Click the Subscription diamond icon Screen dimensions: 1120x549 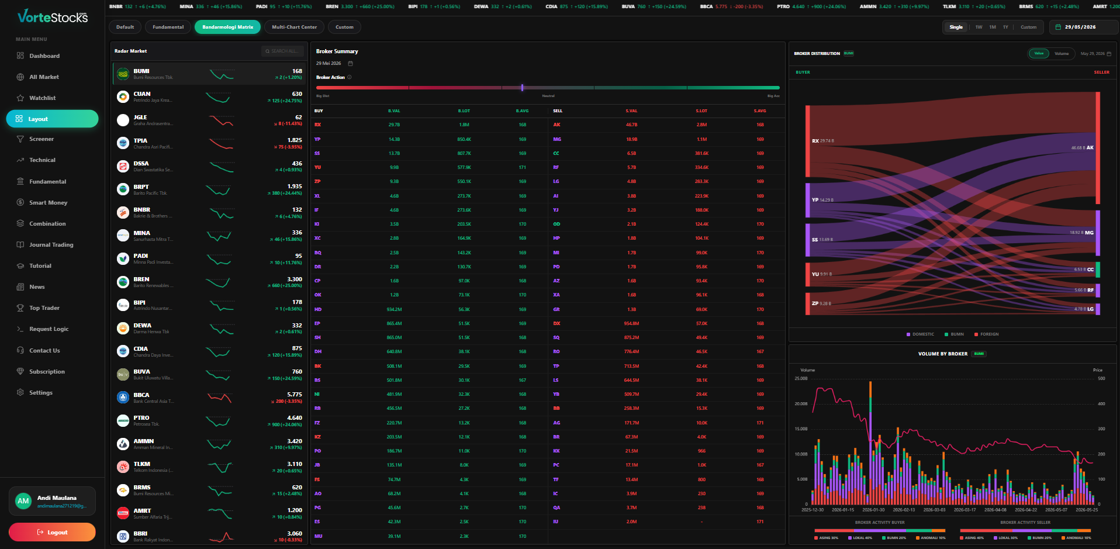coord(20,371)
